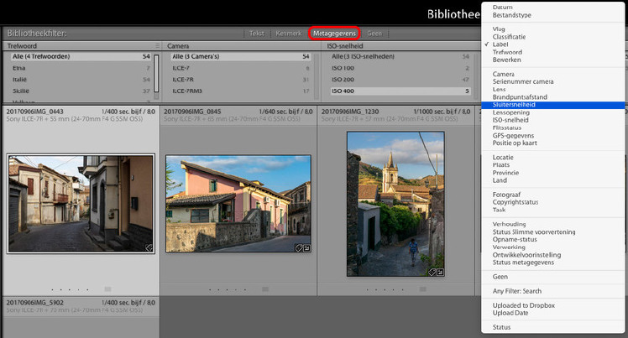The height and width of the screenshot is (338, 628).
Task: Set color label swatch under 20170906IMG_1230
Action: coord(422,289)
